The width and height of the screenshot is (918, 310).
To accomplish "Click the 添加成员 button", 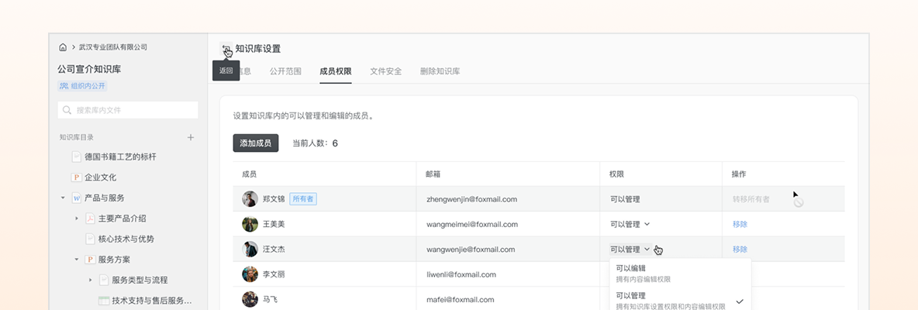I will pyautogui.click(x=255, y=143).
